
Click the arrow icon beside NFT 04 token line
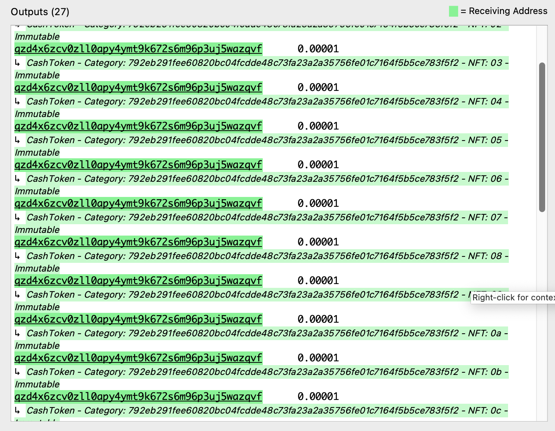(17, 102)
